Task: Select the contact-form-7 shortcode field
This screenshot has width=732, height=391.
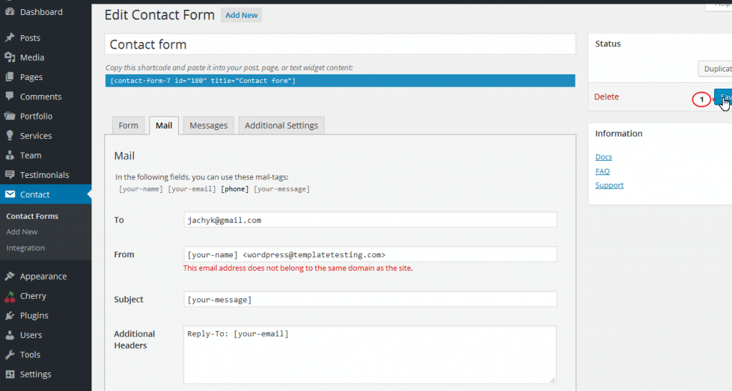Action: [340, 81]
